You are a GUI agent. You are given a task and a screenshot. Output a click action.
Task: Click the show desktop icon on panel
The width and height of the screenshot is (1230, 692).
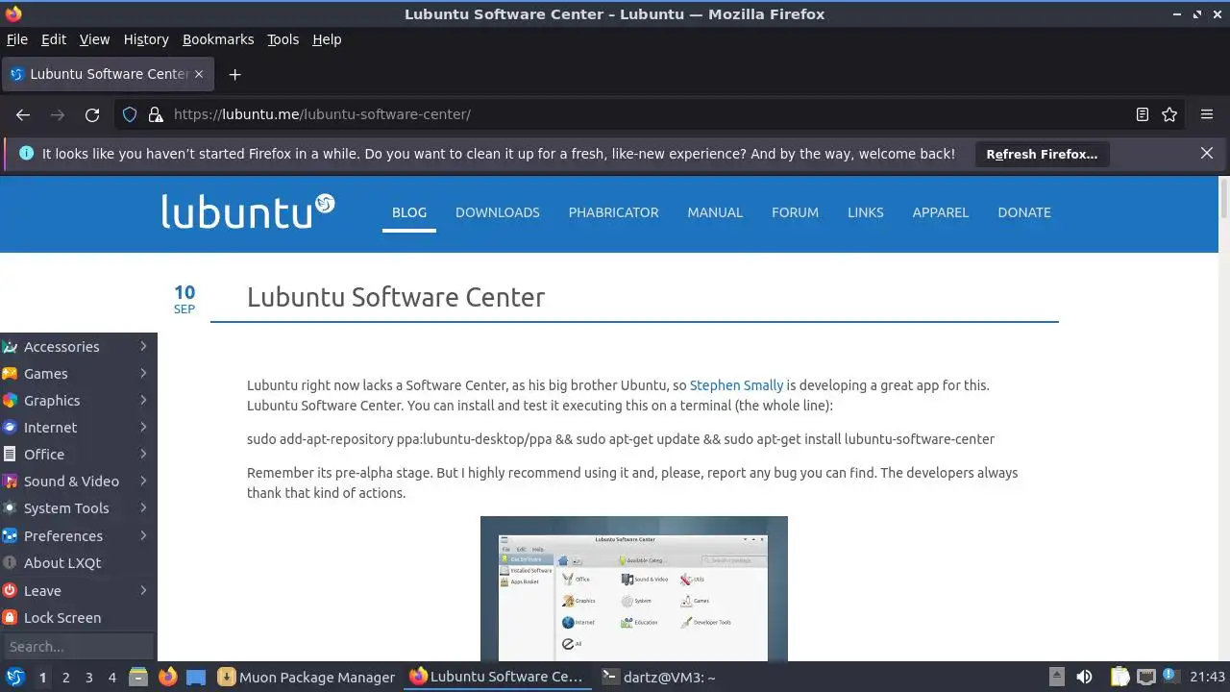click(x=196, y=677)
